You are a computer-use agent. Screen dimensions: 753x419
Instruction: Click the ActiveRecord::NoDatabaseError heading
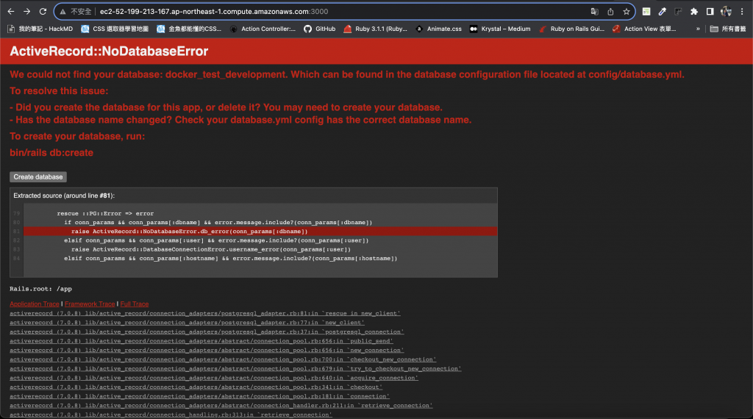[109, 51]
